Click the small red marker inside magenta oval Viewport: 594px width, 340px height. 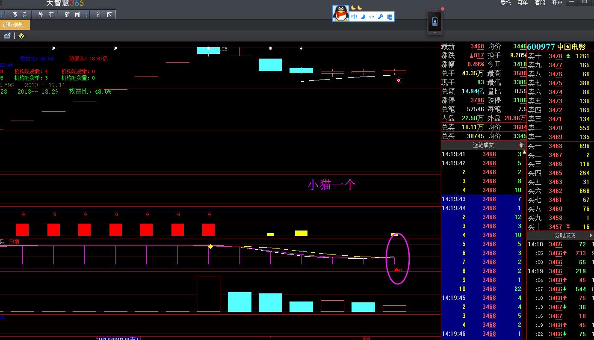(x=396, y=270)
